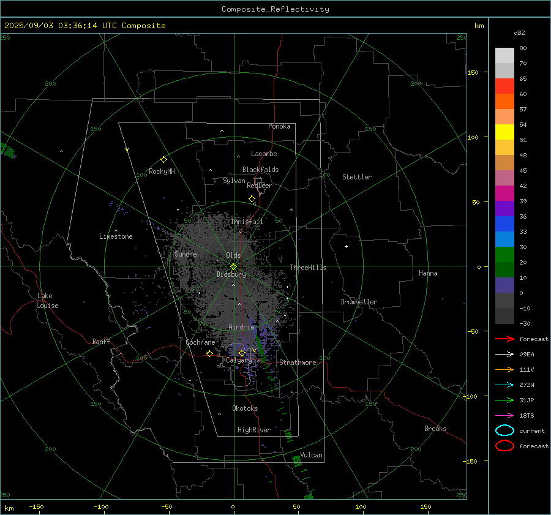Select the Okotoks label
Viewport: 551px width, 515px height.
[245, 408]
